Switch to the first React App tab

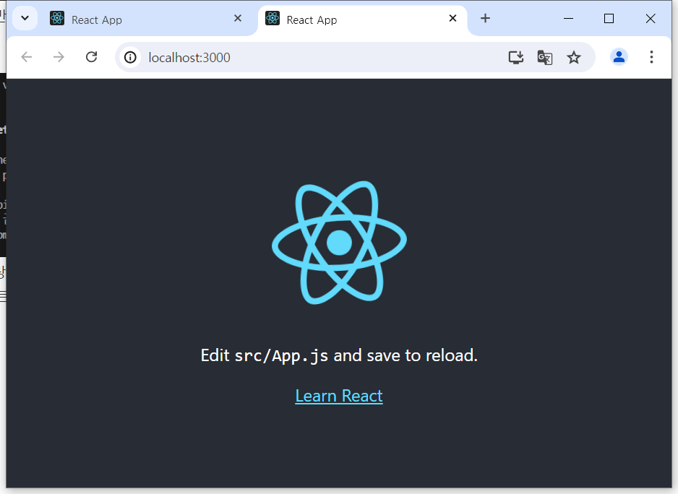pos(147,19)
